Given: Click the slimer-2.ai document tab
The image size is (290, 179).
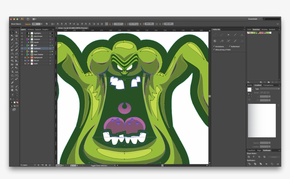Looking at the screenshot, I should click(x=72, y=28).
